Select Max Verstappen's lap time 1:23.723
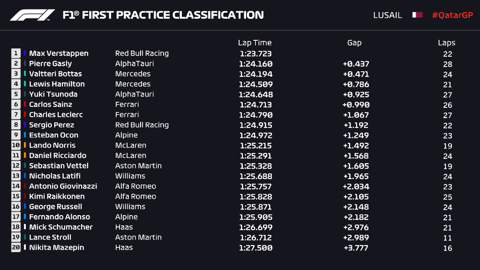This screenshot has height=270, width=480. 255,54
